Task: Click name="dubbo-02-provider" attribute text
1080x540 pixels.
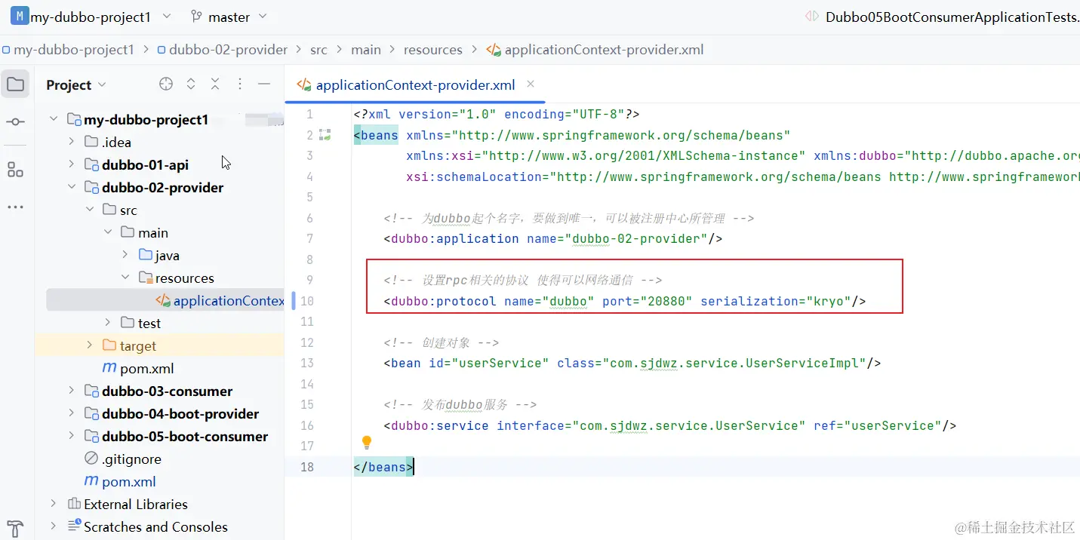Action: pyautogui.click(x=617, y=238)
